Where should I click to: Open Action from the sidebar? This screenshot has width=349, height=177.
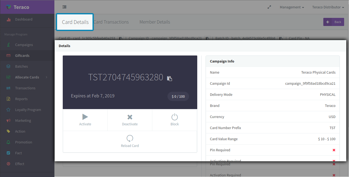tap(20, 131)
